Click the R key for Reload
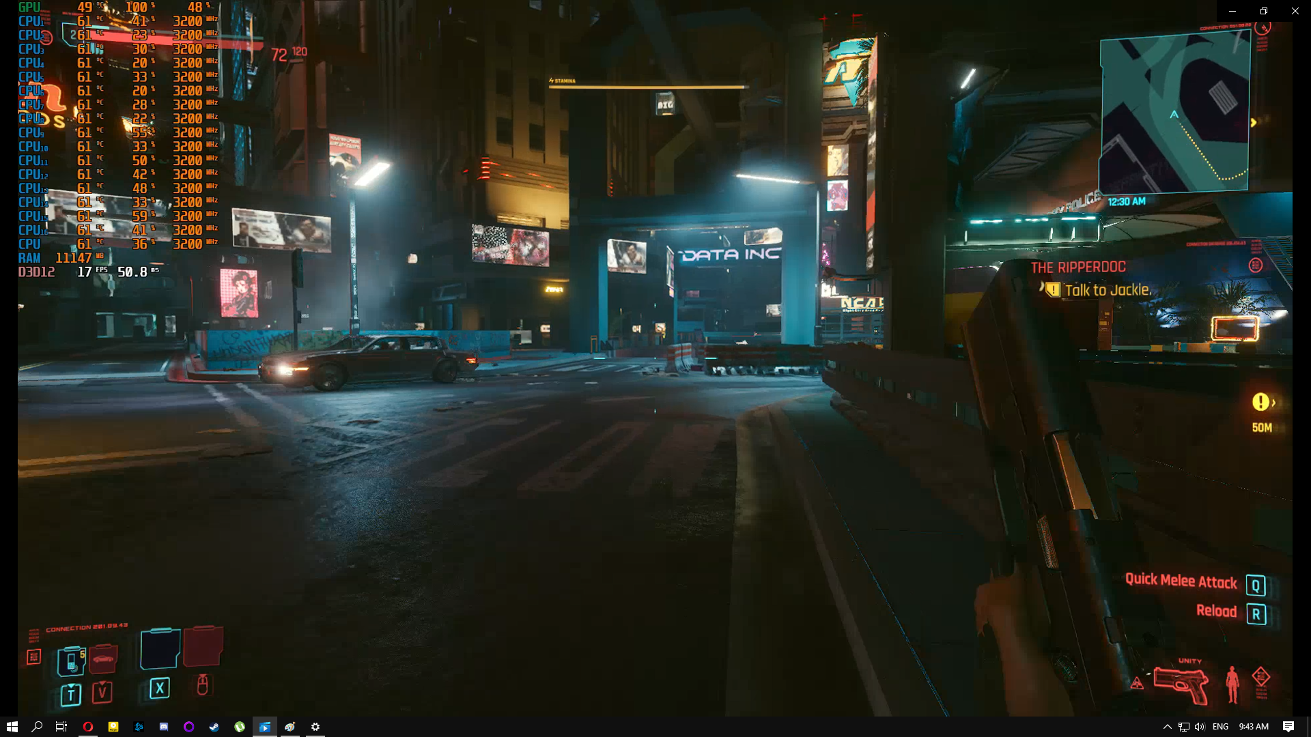Screen dimensions: 1311x737 (1256, 614)
